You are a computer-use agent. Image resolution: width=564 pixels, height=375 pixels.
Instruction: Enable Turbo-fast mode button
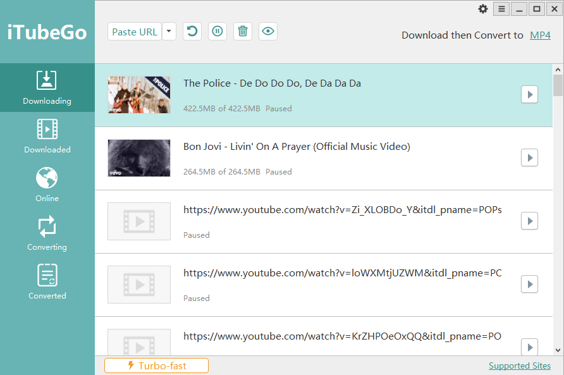point(156,366)
